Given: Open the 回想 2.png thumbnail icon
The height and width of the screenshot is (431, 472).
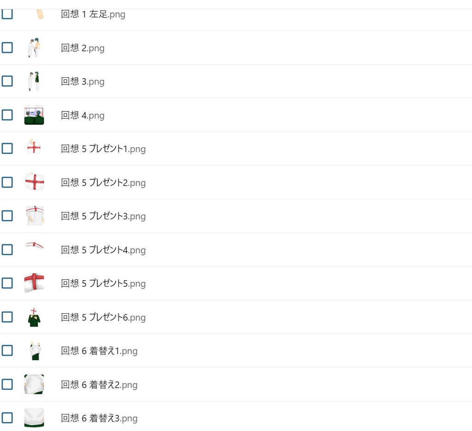Looking at the screenshot, I should pyautogui.click(x=34, y=47).
